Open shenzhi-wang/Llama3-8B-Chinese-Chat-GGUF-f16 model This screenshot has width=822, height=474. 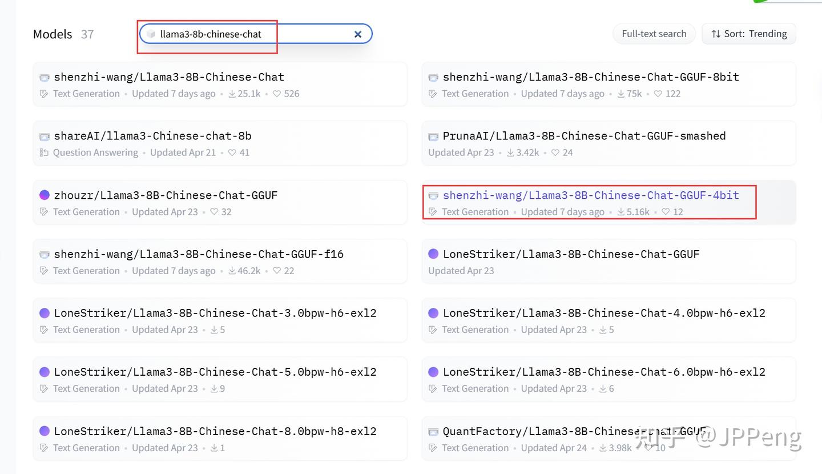click(x=220, y=261)
